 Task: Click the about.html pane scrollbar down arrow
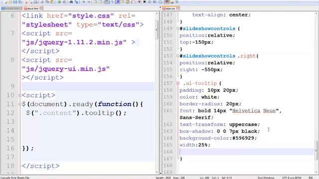(x=157, y=172)
